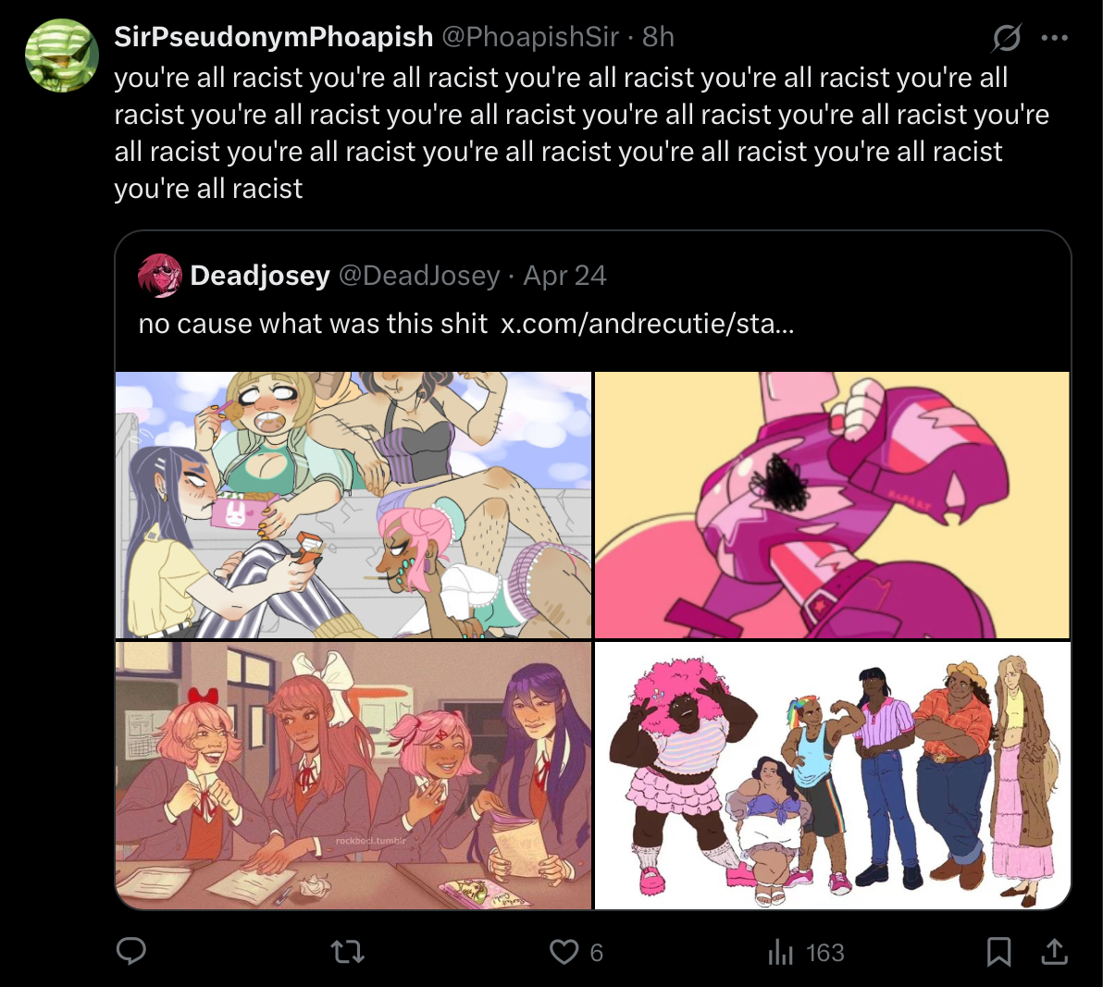Click the repost arrows icon
The width and height of the screenshot is (1103, 987).
[348, 952]
